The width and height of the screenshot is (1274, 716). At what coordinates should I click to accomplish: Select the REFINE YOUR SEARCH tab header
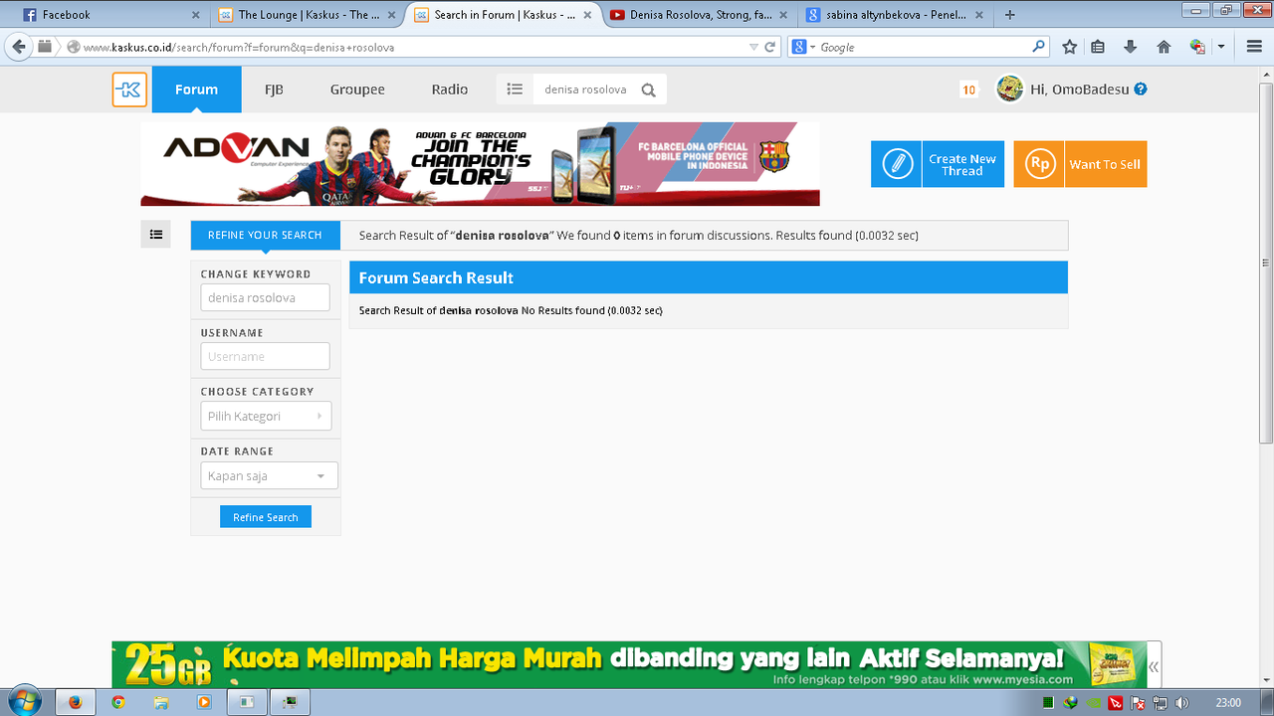[x=265, y=235]
